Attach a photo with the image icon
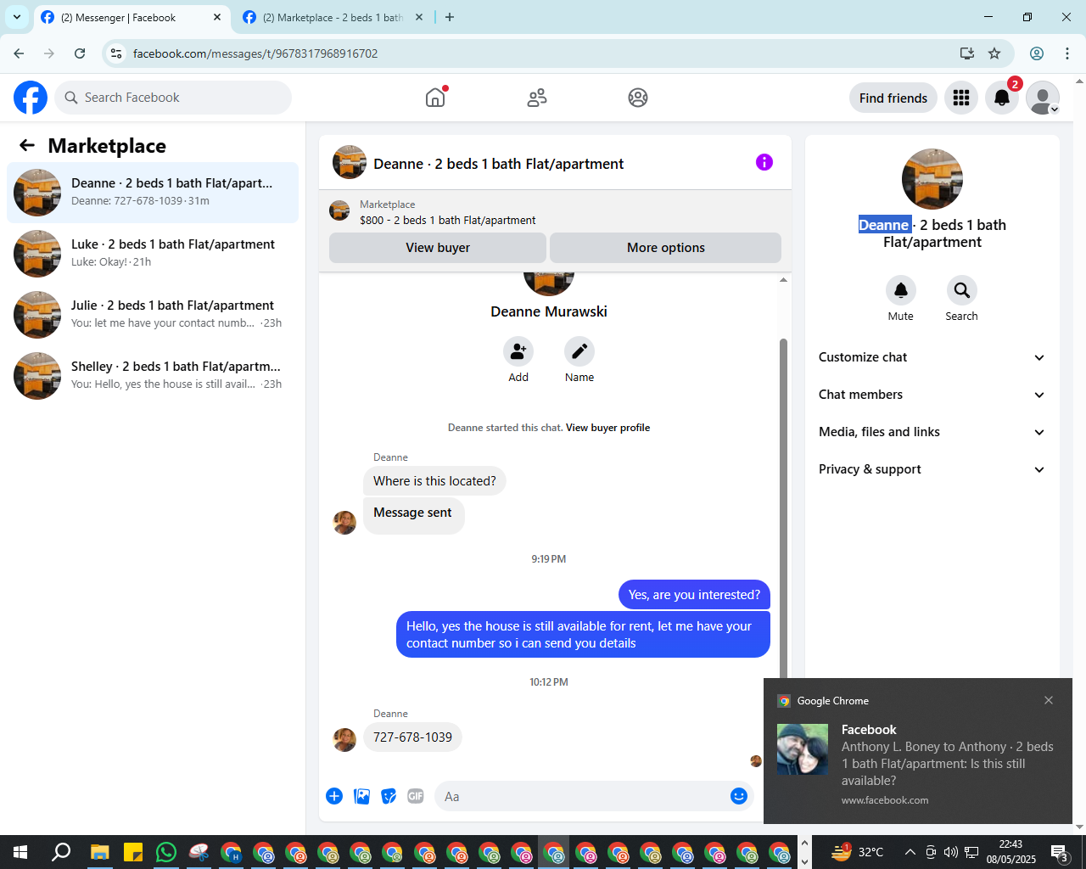Viewport: 1086px width, 869px height. tap(361, 796)
